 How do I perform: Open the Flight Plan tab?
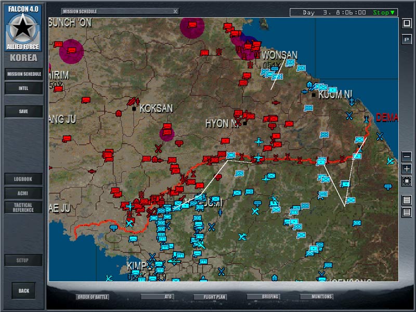[x=211, y=297]
